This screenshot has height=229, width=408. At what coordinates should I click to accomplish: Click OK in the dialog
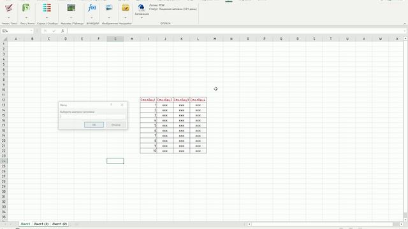94,125
